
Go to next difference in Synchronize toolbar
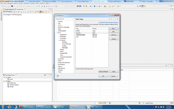pyautogui.click(x=25, y=12)
